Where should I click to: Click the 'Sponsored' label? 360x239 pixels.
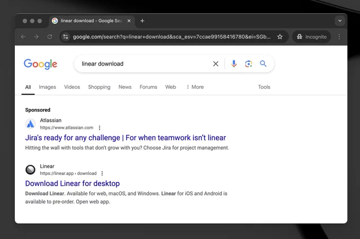[x=38, y=110]
